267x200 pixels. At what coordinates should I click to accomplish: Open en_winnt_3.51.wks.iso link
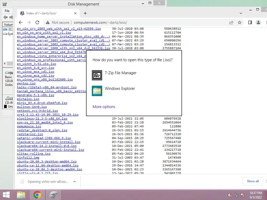(37, 64)
